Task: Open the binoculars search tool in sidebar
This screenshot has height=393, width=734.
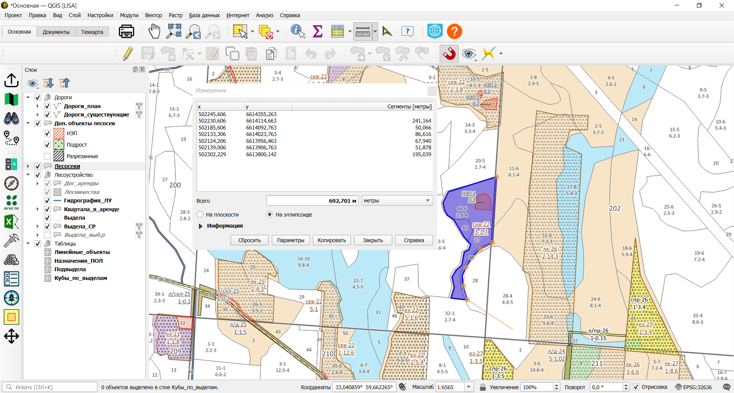Action: [x=11, y=119]
